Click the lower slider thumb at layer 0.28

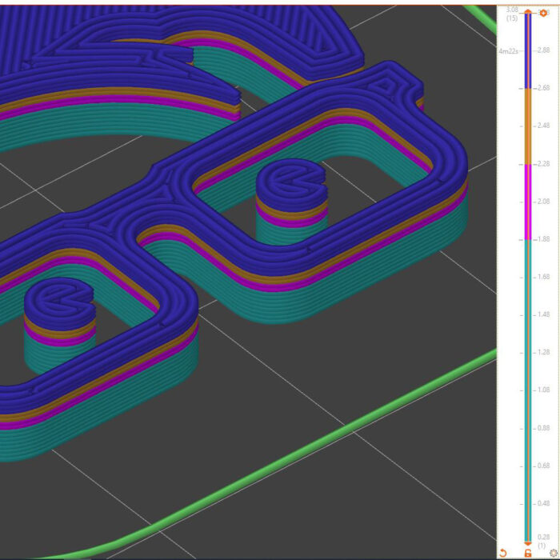click(527, 543)
